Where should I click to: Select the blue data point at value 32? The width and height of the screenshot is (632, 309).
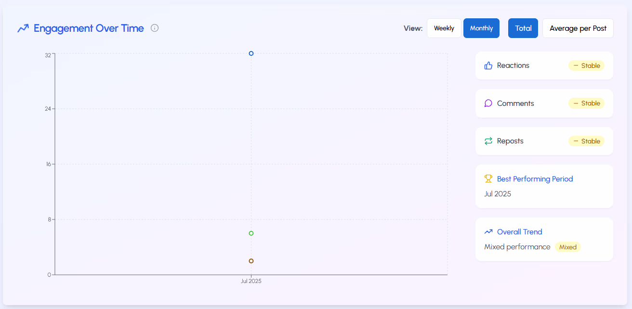pos(250,53)
